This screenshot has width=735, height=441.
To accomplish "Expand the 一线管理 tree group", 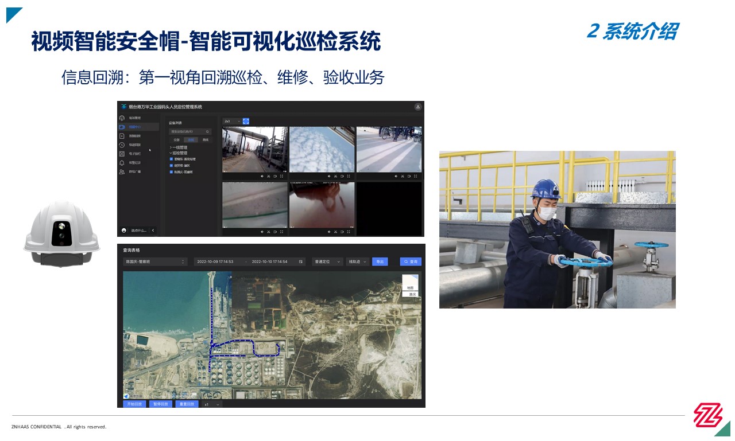I will 171,147.
